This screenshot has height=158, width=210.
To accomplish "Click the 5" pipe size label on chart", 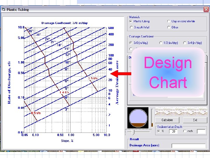I will coord(67,89).
